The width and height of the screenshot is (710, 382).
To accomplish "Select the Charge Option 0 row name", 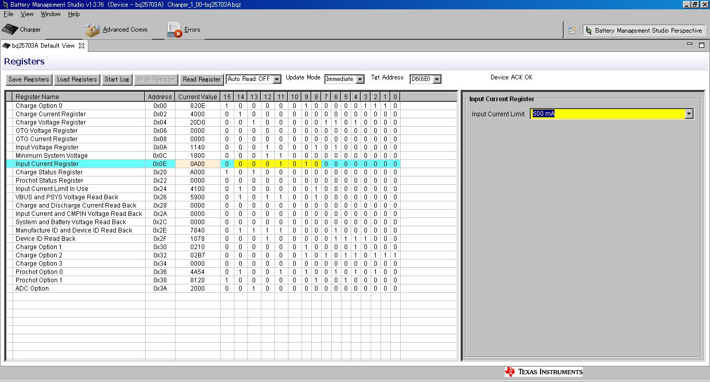I will point(39,106).
